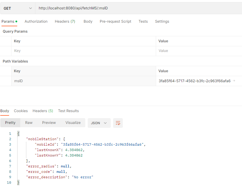Screen dimensions: 242x194
Task: Open the JSON format dropdown
Action: point(99,123)
